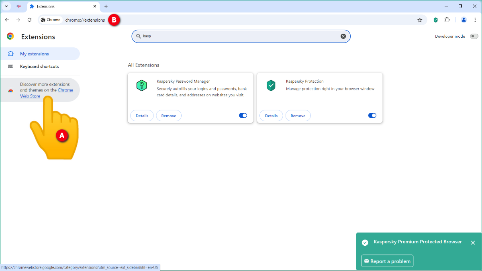482x271 pixels.
Task: Open Keyboard shortcuts page
Action: pos(40,66)
